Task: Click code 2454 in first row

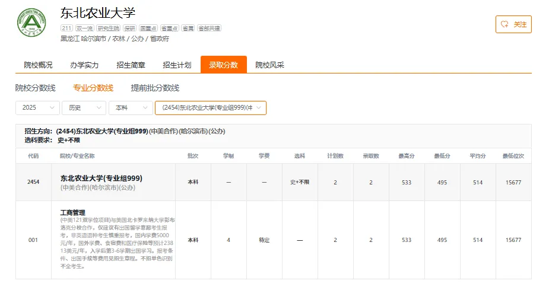Action: (x=33, y=182)
